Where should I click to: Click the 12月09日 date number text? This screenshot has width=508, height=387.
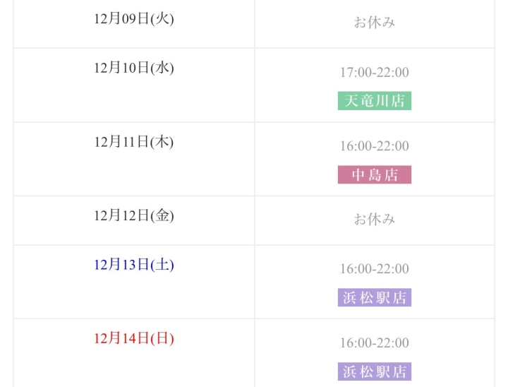(x=121, y=19)
